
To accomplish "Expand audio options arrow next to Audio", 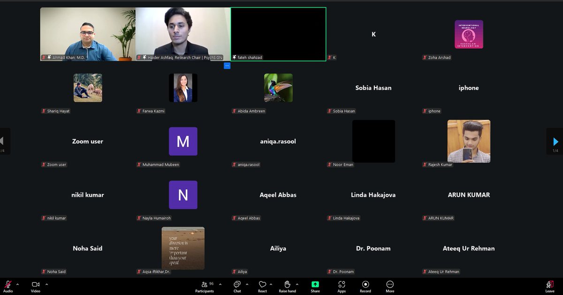I will pyautogui.click(x=17, y=284).
